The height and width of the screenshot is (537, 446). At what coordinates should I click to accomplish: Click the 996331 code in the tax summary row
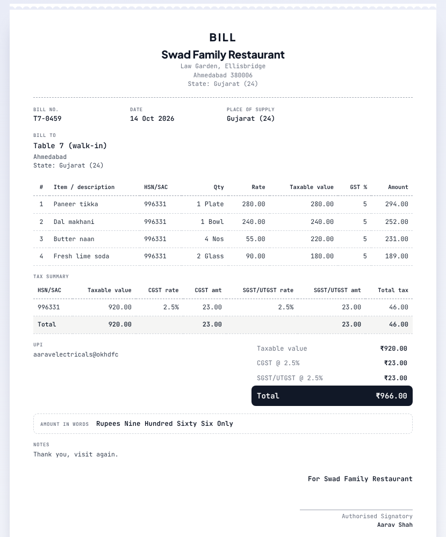tap(49, 307)
